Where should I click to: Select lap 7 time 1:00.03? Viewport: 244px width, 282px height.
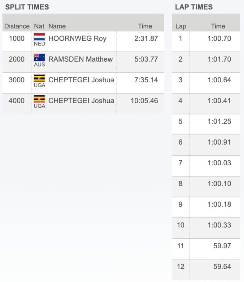[220, 163]
